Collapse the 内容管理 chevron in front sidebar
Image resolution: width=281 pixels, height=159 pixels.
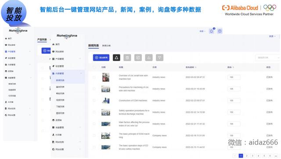tap(81, 73)
